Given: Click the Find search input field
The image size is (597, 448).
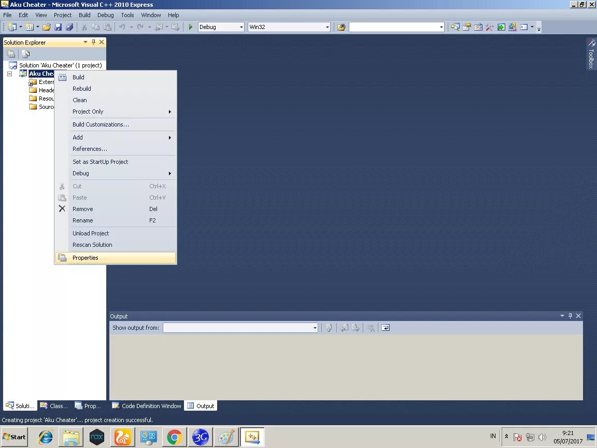Looking at the screenshot, I should 394,27.
